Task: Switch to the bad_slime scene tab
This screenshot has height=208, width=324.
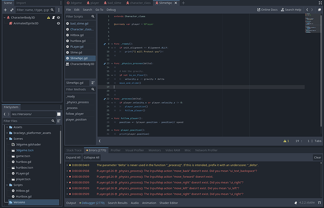Action: [112, 3]
